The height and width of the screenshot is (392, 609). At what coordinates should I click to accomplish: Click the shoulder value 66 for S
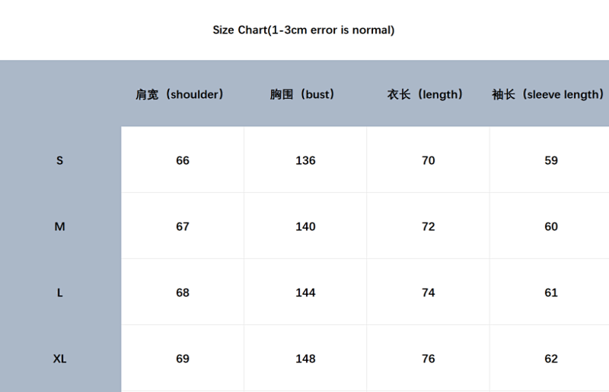click(x=183, y=160)
